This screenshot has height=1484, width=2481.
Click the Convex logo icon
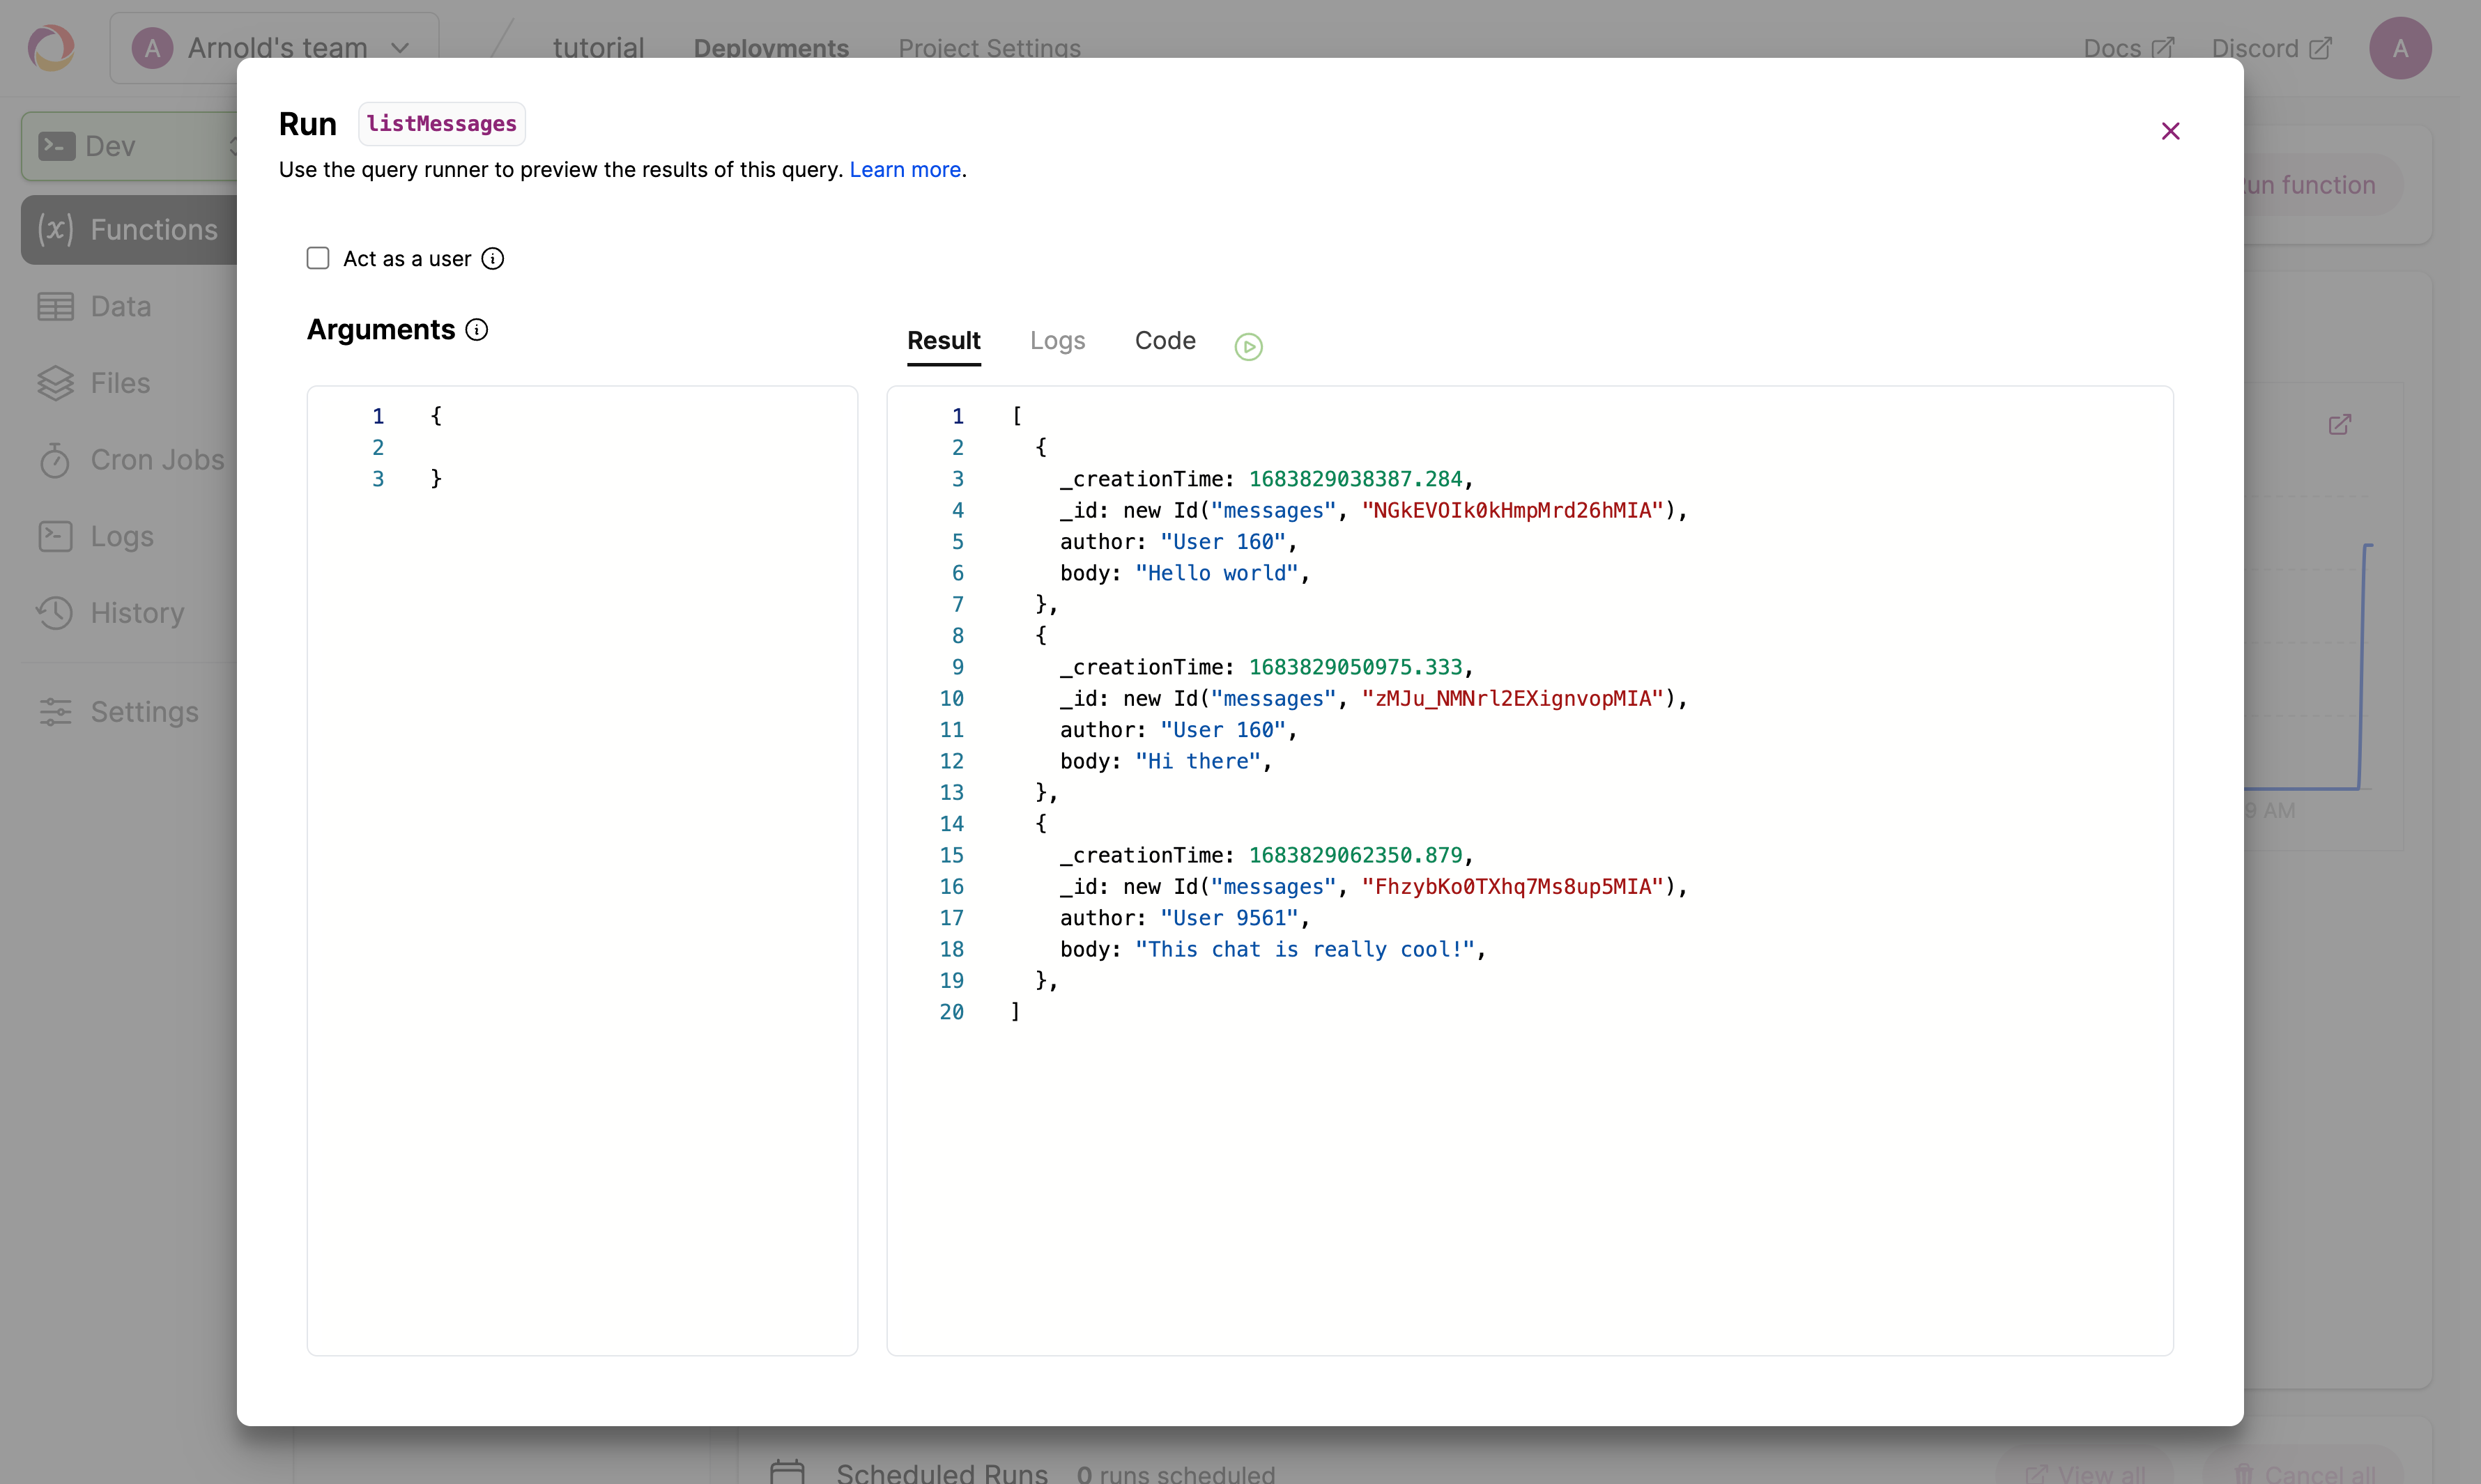click(x=51, y=47)
